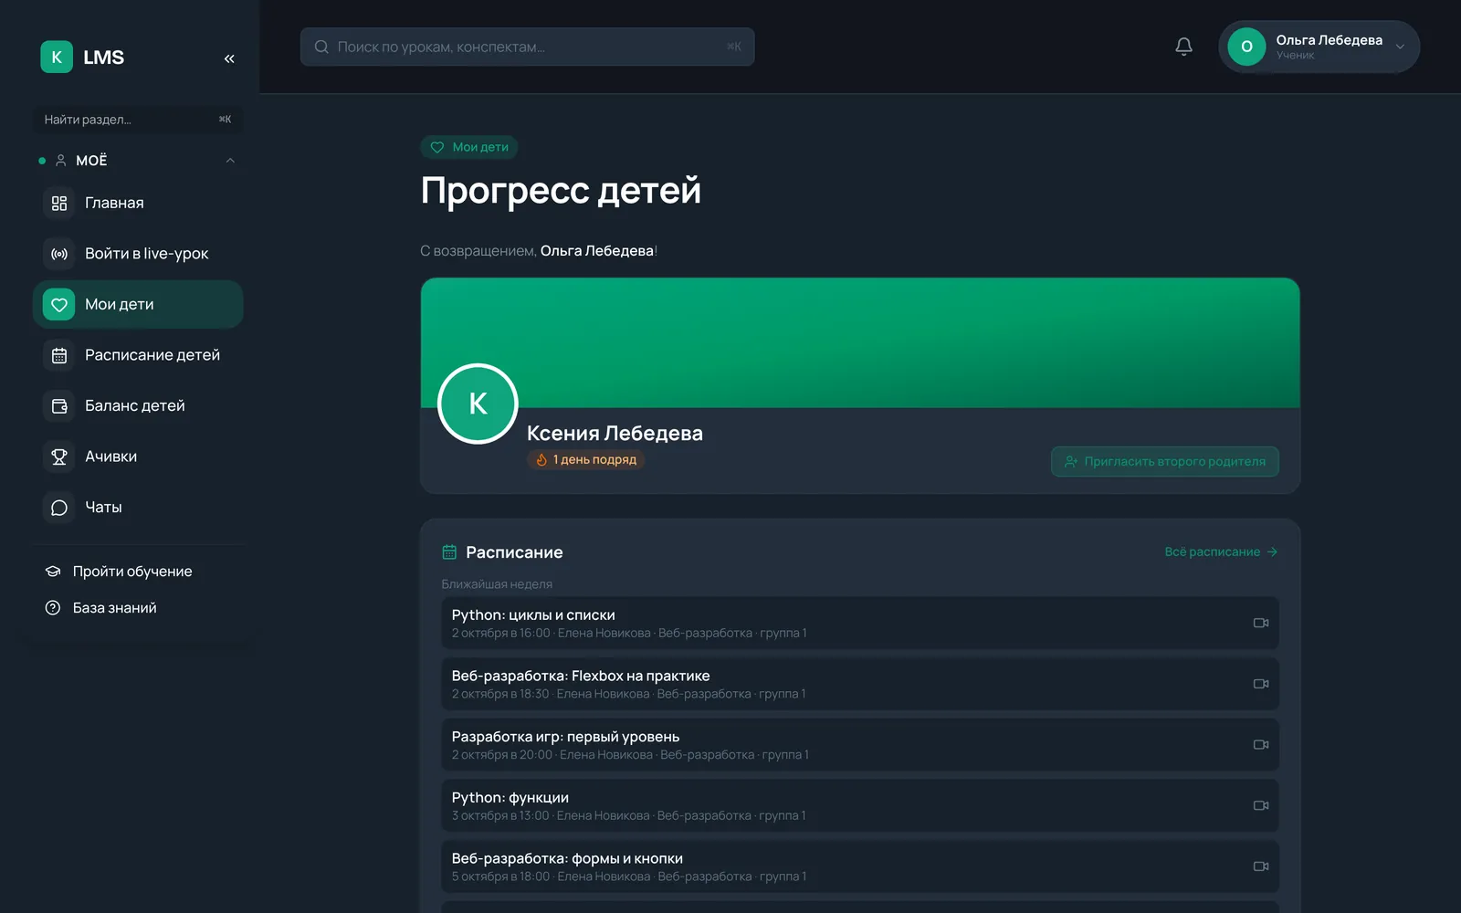The image size is (1461, 913).
Task: Click the trophy icon beside Ачивки
Action: tap(59, 456)
